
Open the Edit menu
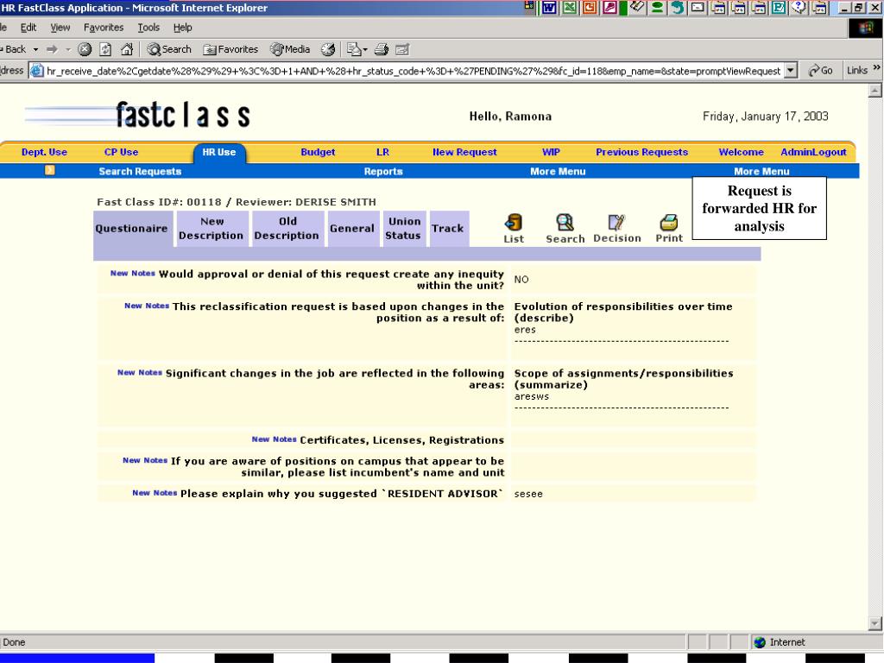28,27
